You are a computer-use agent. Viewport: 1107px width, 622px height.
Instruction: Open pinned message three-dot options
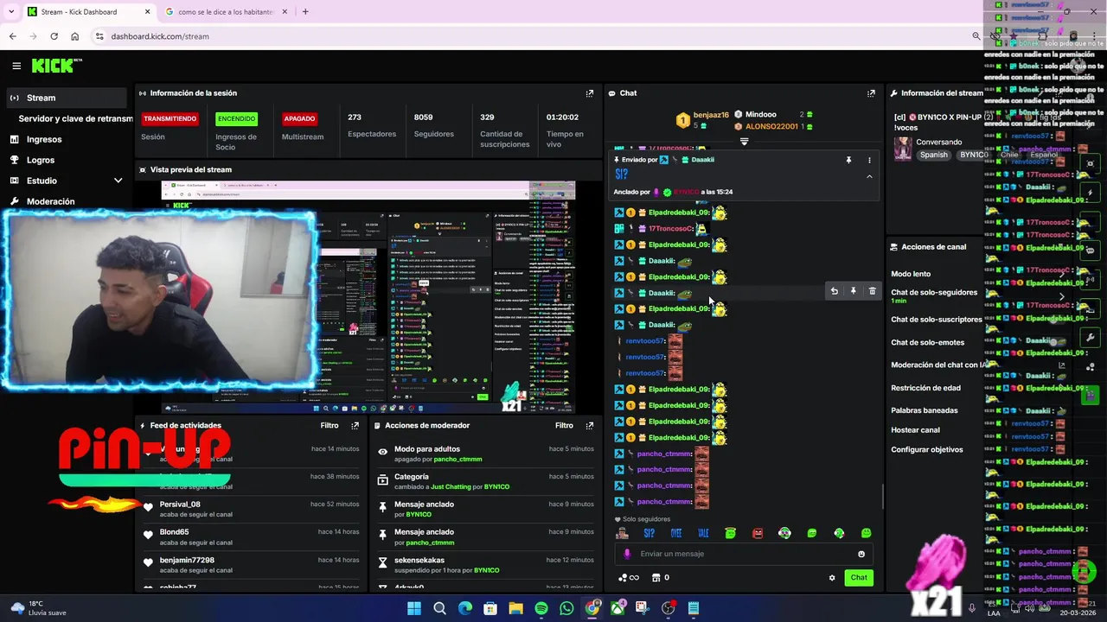coord(869,160)
